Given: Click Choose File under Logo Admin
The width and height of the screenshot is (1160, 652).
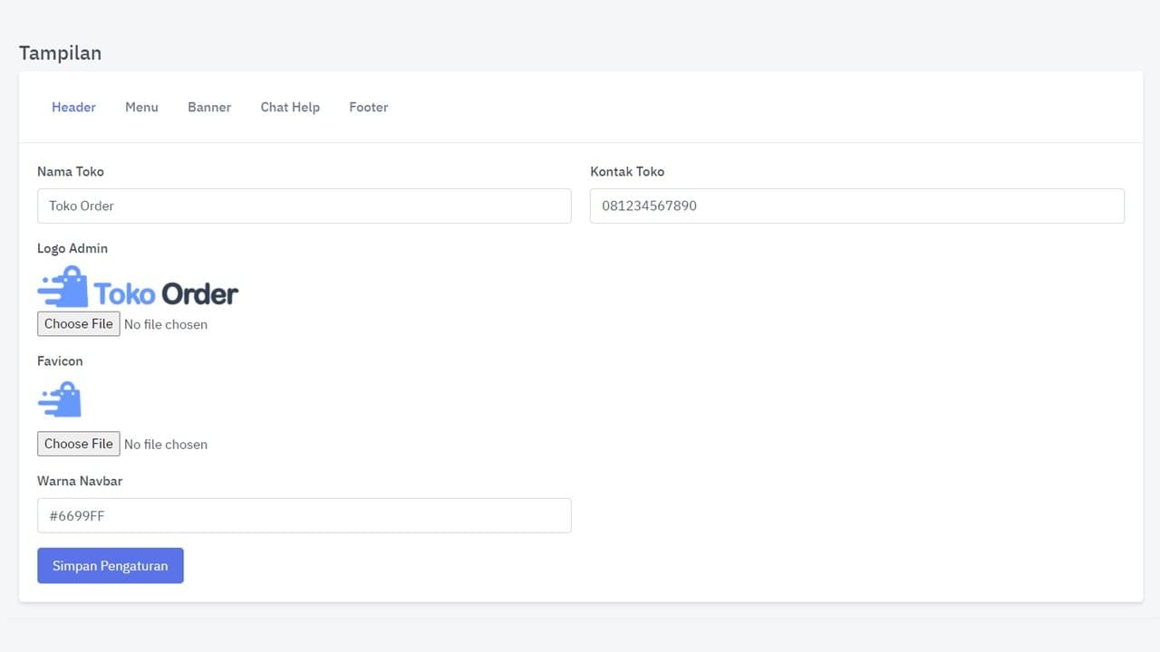Looking at the screenshot, I should 79,324.
